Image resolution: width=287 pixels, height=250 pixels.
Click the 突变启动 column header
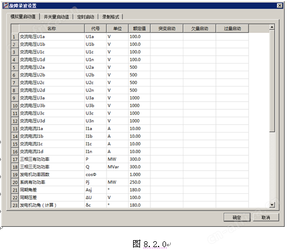click(167, 28)
